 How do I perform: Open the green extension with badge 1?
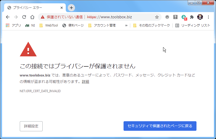click(184, 17)
